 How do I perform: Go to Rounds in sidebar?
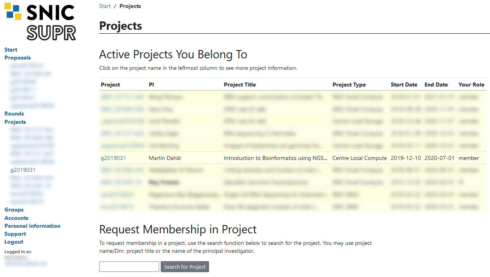[x=14, y=113]
